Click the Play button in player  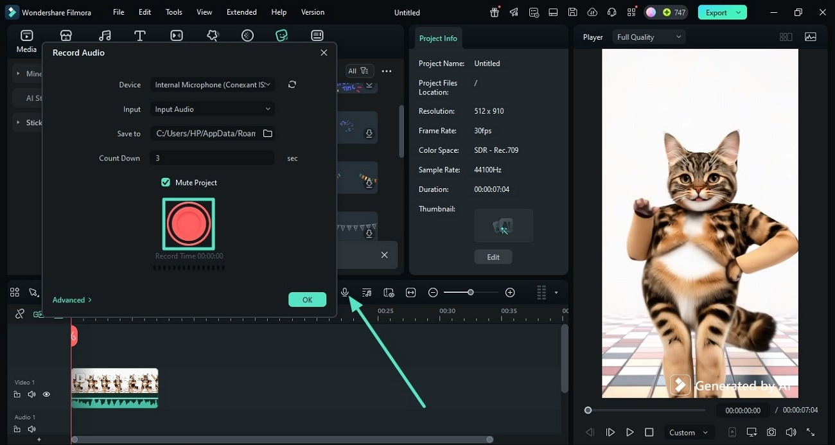pyautogui.click(x=630, y=432)
